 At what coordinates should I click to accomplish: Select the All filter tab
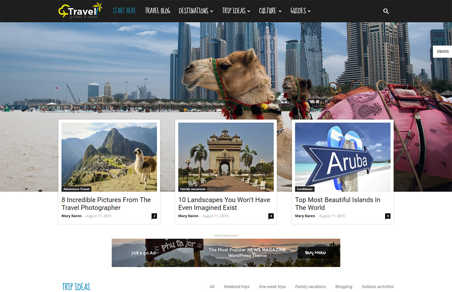click(x=212, y=287)
